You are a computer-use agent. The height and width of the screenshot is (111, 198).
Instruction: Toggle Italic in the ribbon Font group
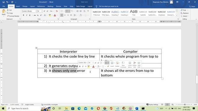point(27,15)
